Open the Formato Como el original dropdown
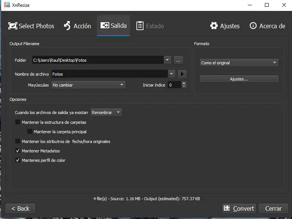Image resolution: width=292 pixels, height=219 pixels. 239,62
